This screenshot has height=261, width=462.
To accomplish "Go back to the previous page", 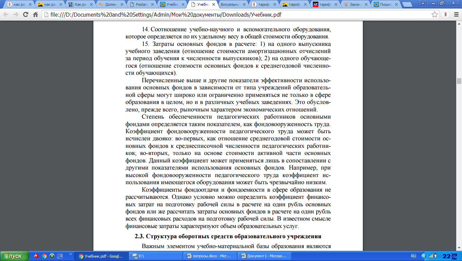I will pyautogui.click(x=6, y=15).
